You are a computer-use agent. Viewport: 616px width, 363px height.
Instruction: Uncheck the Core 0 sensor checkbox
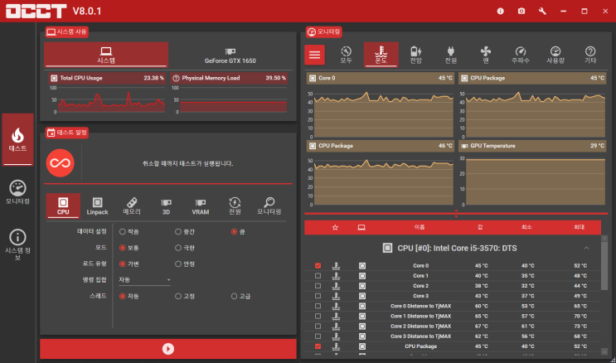click(x=318, y=265)
